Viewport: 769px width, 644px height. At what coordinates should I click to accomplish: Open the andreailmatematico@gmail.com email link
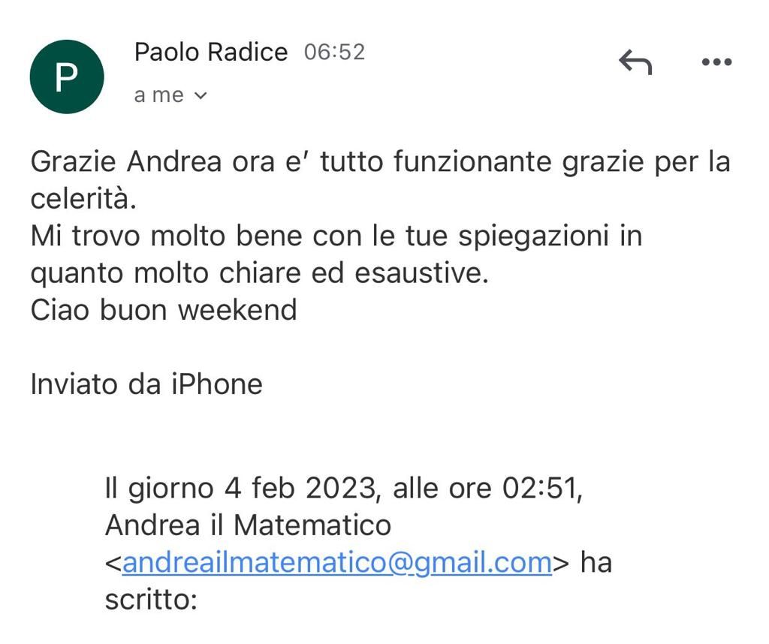point(336,562)
